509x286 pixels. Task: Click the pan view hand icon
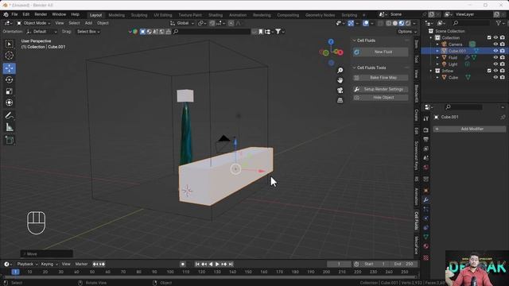tap(340, 80)
